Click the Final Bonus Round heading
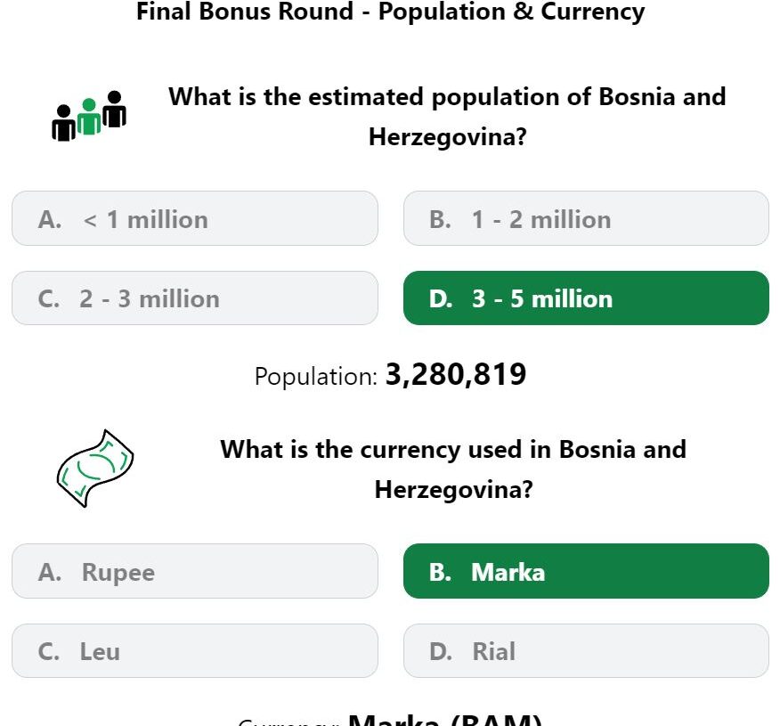Image resolution: width=780 pixels, height=726 pixels. pos(390,12)
